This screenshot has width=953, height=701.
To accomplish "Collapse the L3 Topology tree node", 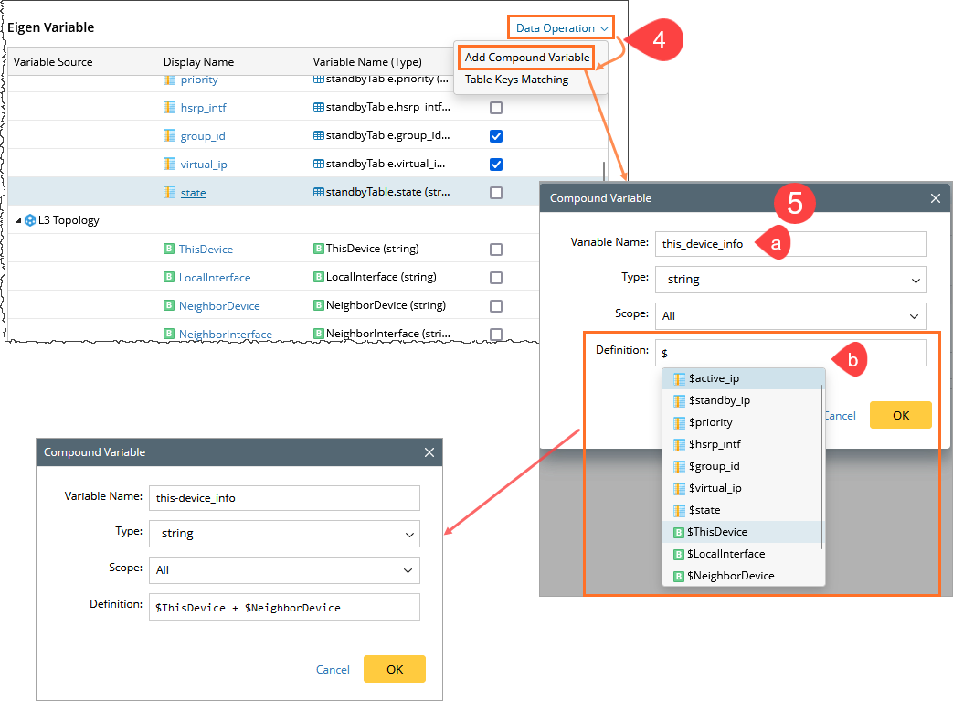I will (x=17, y=220).
